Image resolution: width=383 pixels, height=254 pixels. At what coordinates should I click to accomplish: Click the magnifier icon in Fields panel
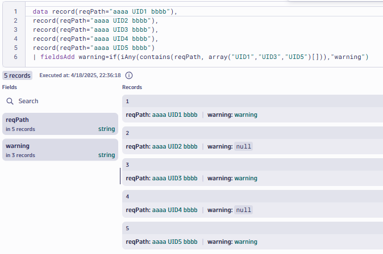point(10,101)
